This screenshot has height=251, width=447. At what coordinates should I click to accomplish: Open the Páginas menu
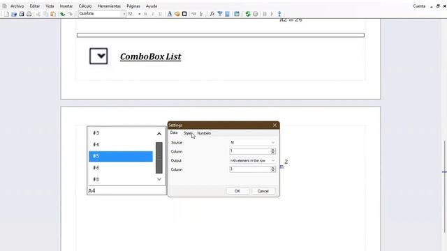tap(133, 6)
